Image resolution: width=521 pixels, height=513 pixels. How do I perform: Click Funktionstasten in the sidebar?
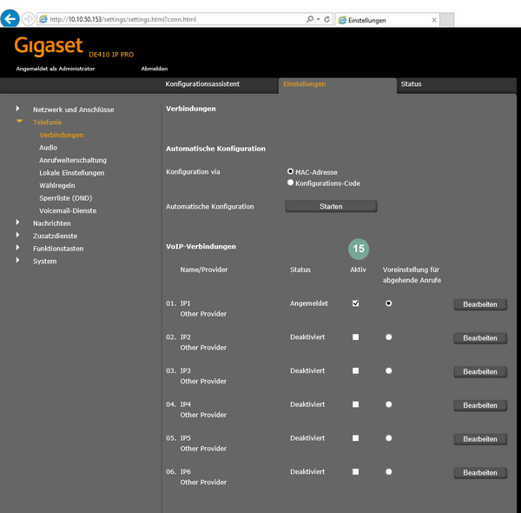tap(58, 249)
